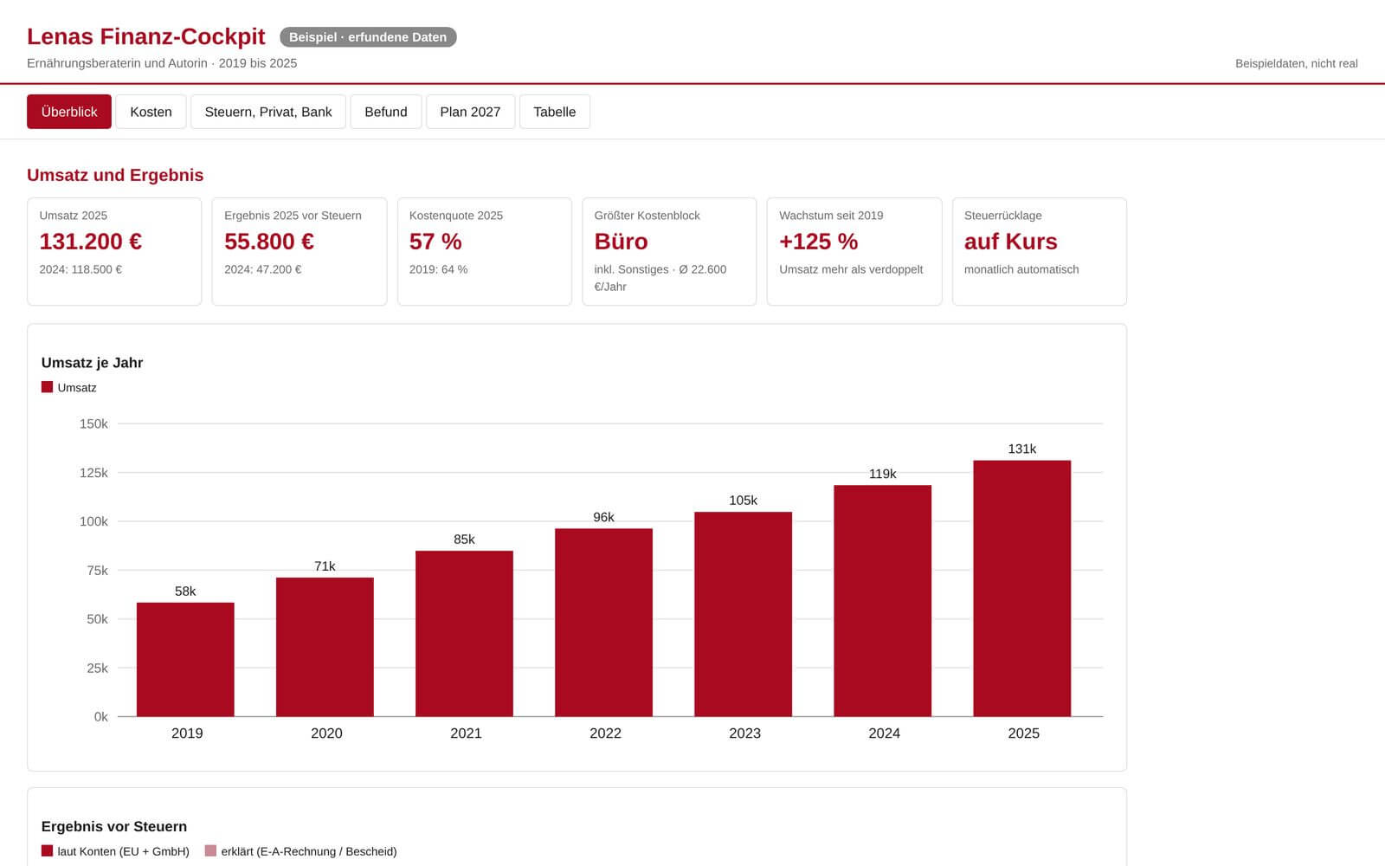Click the Ergebnis vor Steuern heading
The height and width of the screenshot is (866, 1385).
pyautogui.click(x=114, y=826)
